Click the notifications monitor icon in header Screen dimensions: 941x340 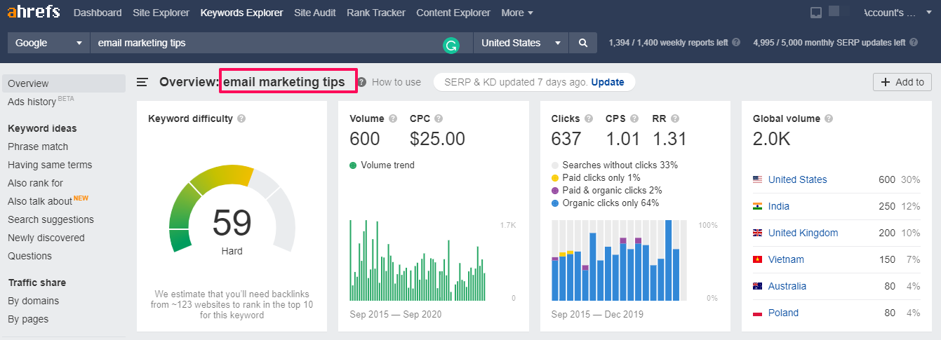pyautogui.click(x=815, y=13)
